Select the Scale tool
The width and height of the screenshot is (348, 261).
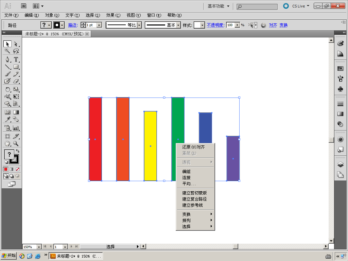pyautogui.click(x=16, y=89)
